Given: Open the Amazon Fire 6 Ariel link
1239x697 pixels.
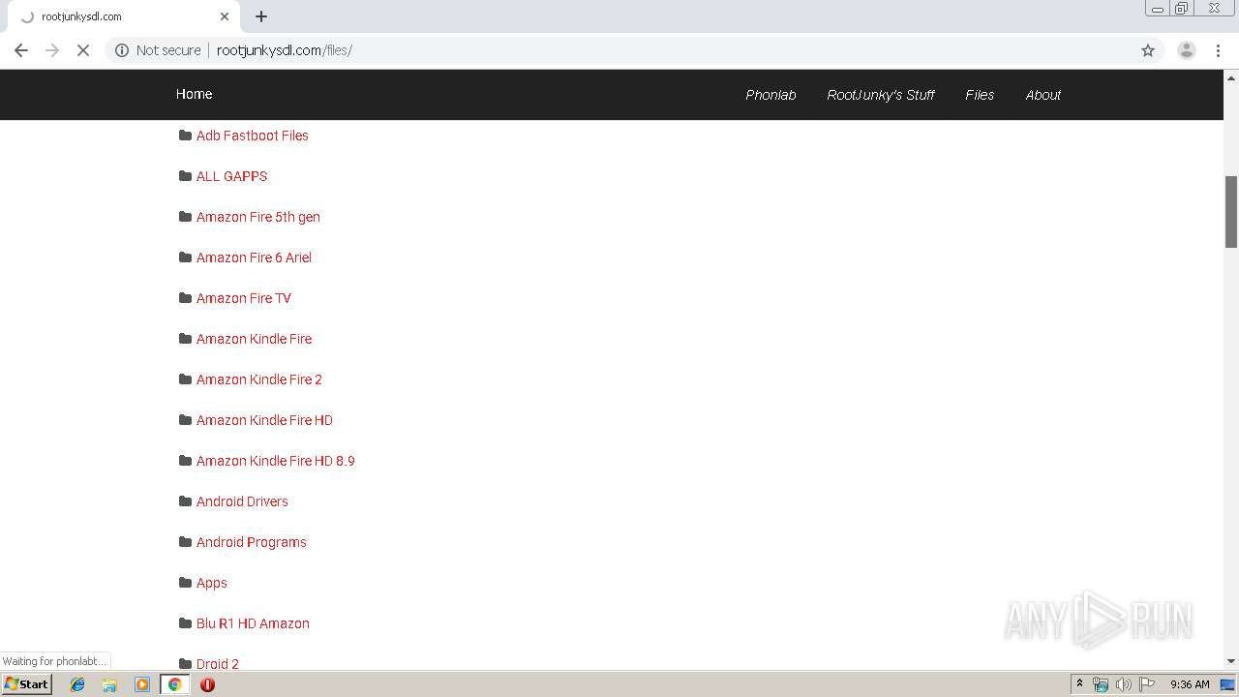Looking at the screenshot, I should [254, 258].
